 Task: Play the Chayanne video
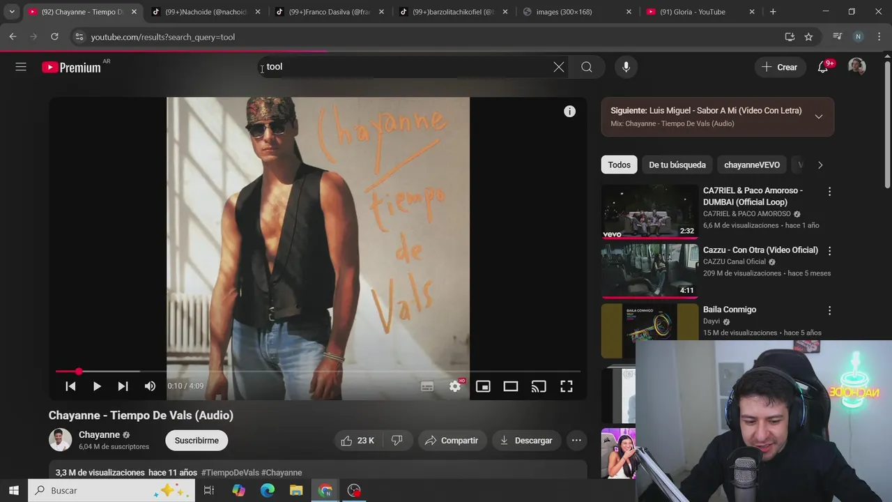pos(97,386)
